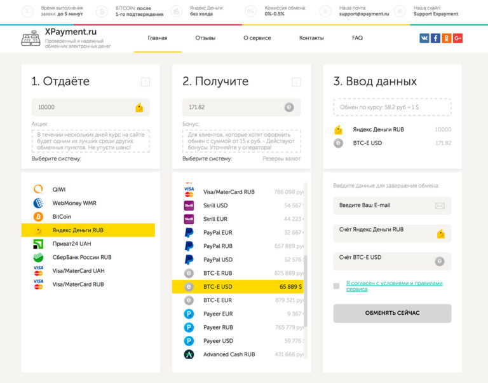Focus the Счёт BTC-E USD field
488x383 pixels.
click(392, 261)
